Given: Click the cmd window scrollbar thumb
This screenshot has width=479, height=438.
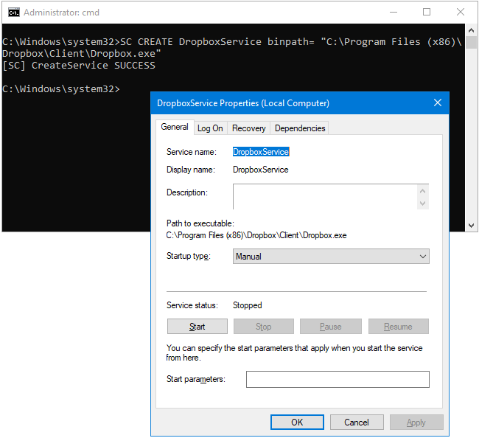Looking at the screenshot, I should (471, 43).
